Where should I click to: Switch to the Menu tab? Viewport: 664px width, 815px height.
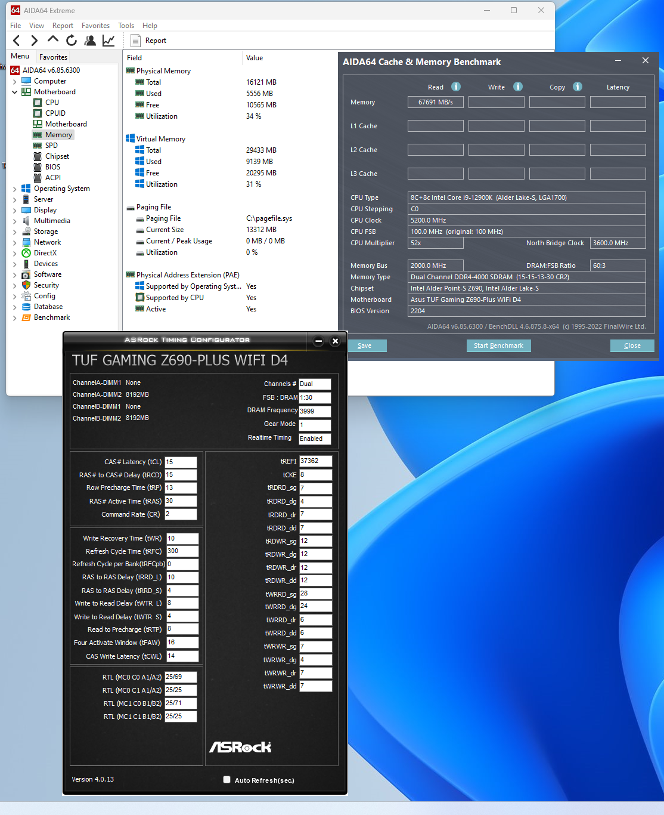click(x=20, y=56)
